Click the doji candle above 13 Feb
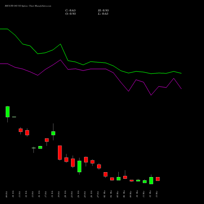 click(34, 148)
